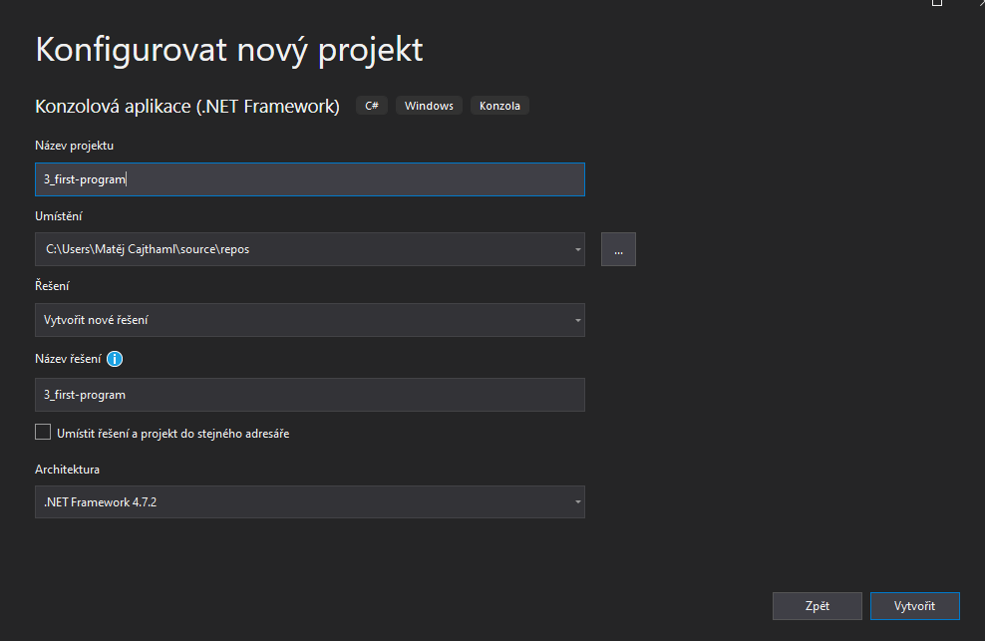Image resolution: width=985 pixels, height=641 pixels.
Task: Focus the Název projektu text field
Action: pyautogui.click(x=309, y=179)
